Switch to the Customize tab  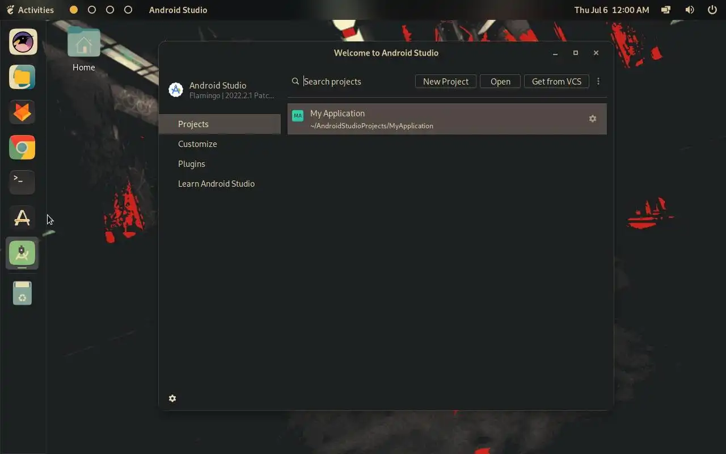pyautogui.click(x=220, y=144)
